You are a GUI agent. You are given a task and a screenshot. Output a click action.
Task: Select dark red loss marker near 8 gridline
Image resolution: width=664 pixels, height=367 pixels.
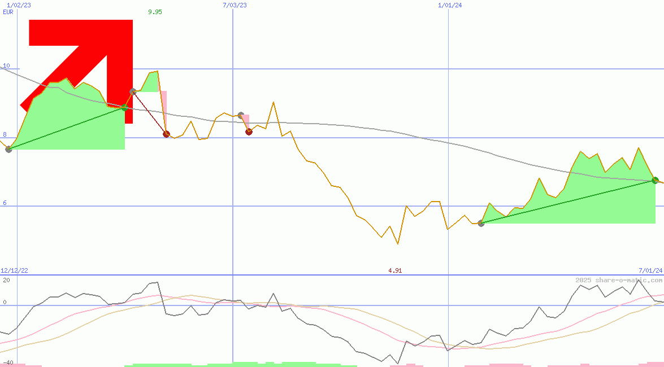[x=166, y=134]
